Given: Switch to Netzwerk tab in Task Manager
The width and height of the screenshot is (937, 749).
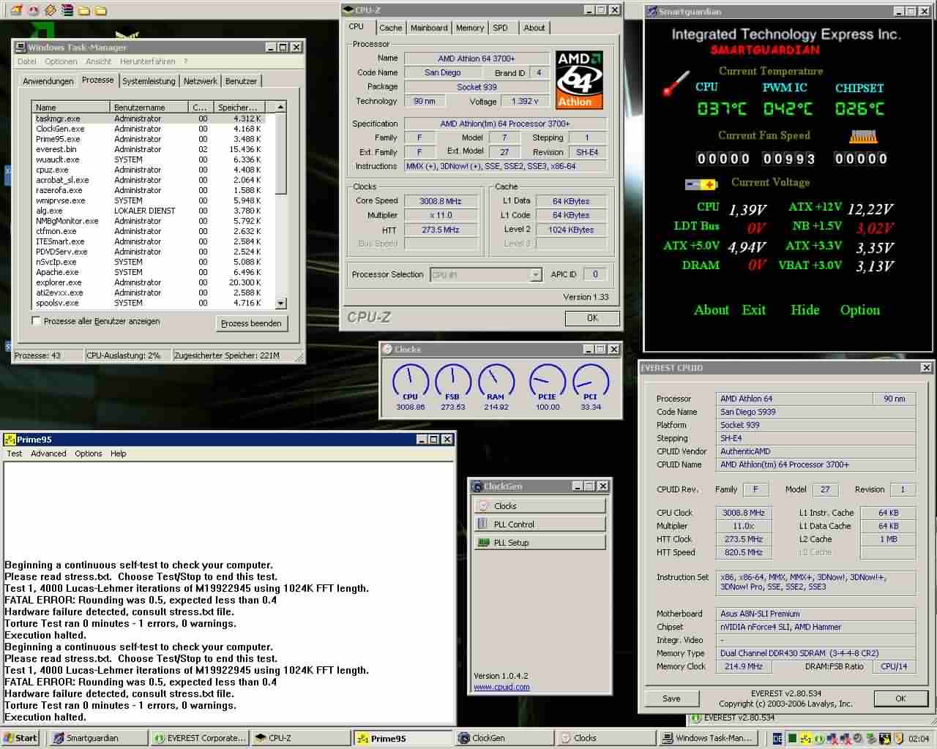Looking at the screenshot, I should click(x=201, y=81).
